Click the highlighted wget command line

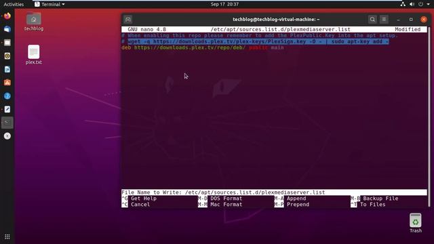point(258,41)
